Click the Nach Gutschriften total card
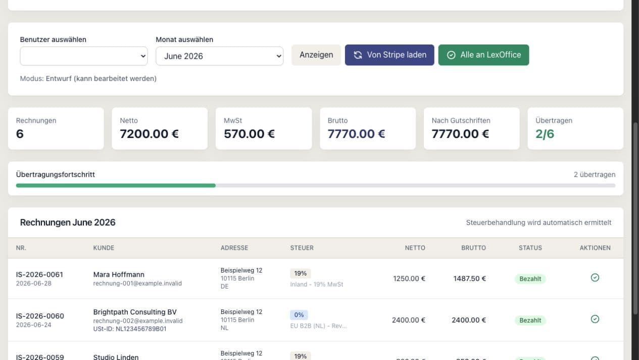This screenshot has height=360, width=639. point(472,128)
